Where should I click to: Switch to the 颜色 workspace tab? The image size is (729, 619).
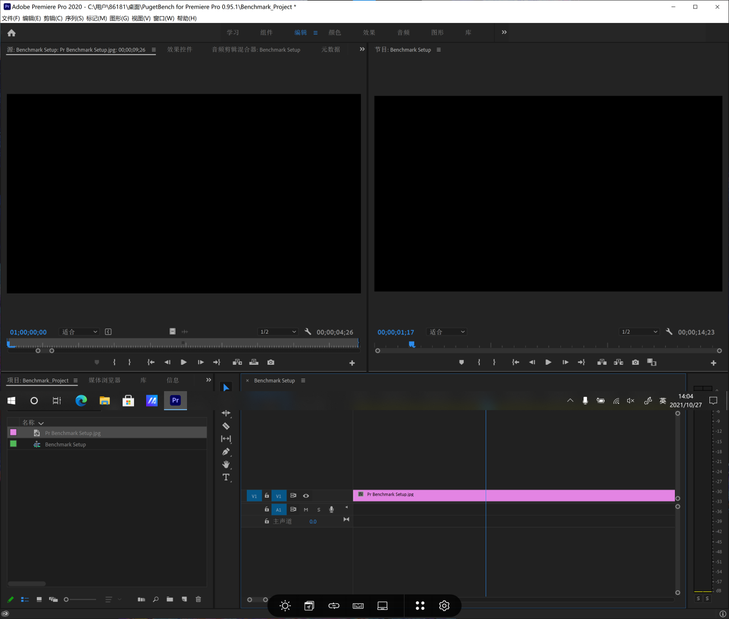[335, 33]
